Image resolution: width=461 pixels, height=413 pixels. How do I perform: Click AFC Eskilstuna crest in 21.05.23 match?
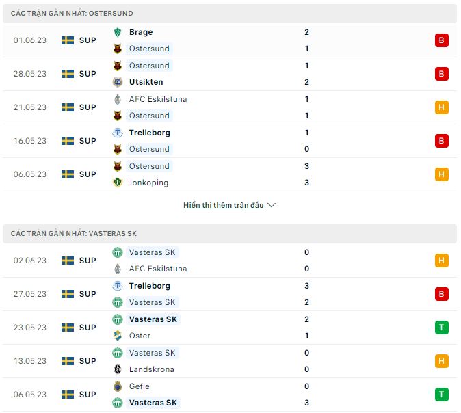point(118,99)
